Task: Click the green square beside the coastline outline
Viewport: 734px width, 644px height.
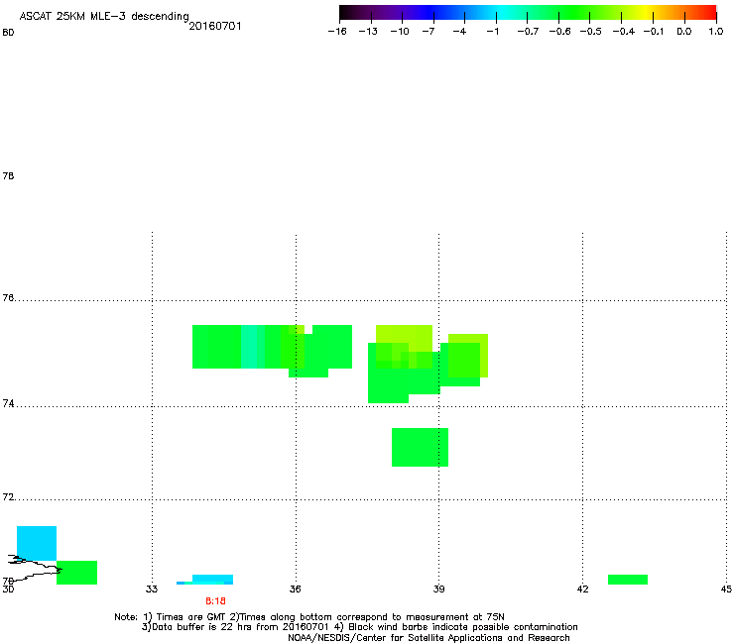Action: click(x=76, y=573)
